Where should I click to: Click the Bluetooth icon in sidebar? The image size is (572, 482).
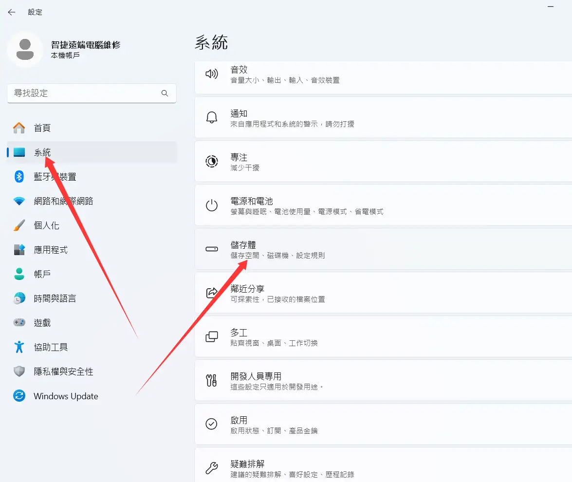[x=19, y=177]
